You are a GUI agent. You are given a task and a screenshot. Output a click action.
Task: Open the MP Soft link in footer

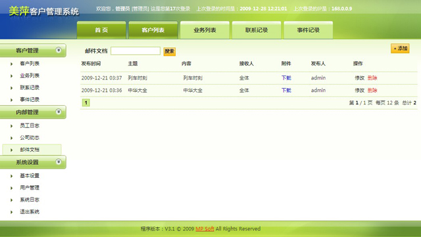tap(205, 228)
